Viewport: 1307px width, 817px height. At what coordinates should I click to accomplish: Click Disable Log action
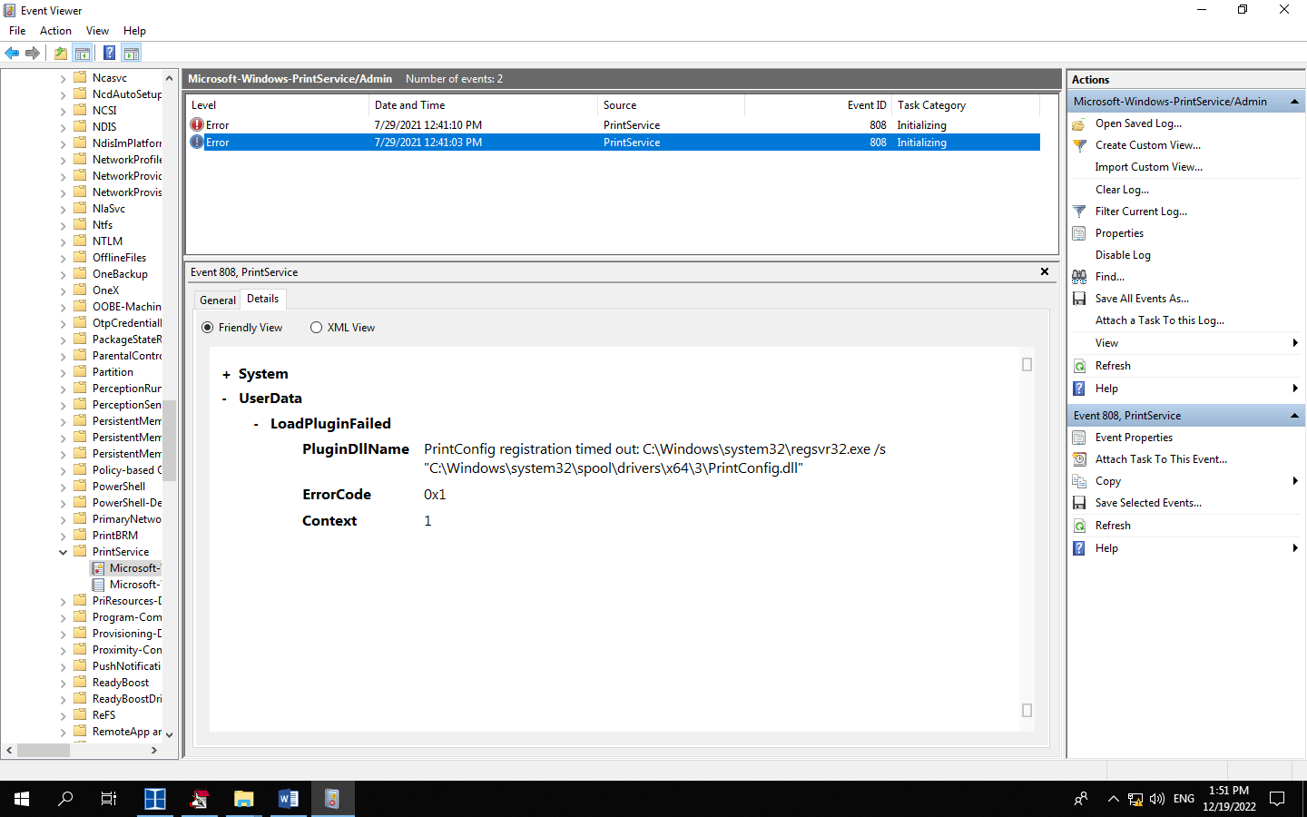click(1123, 255)
